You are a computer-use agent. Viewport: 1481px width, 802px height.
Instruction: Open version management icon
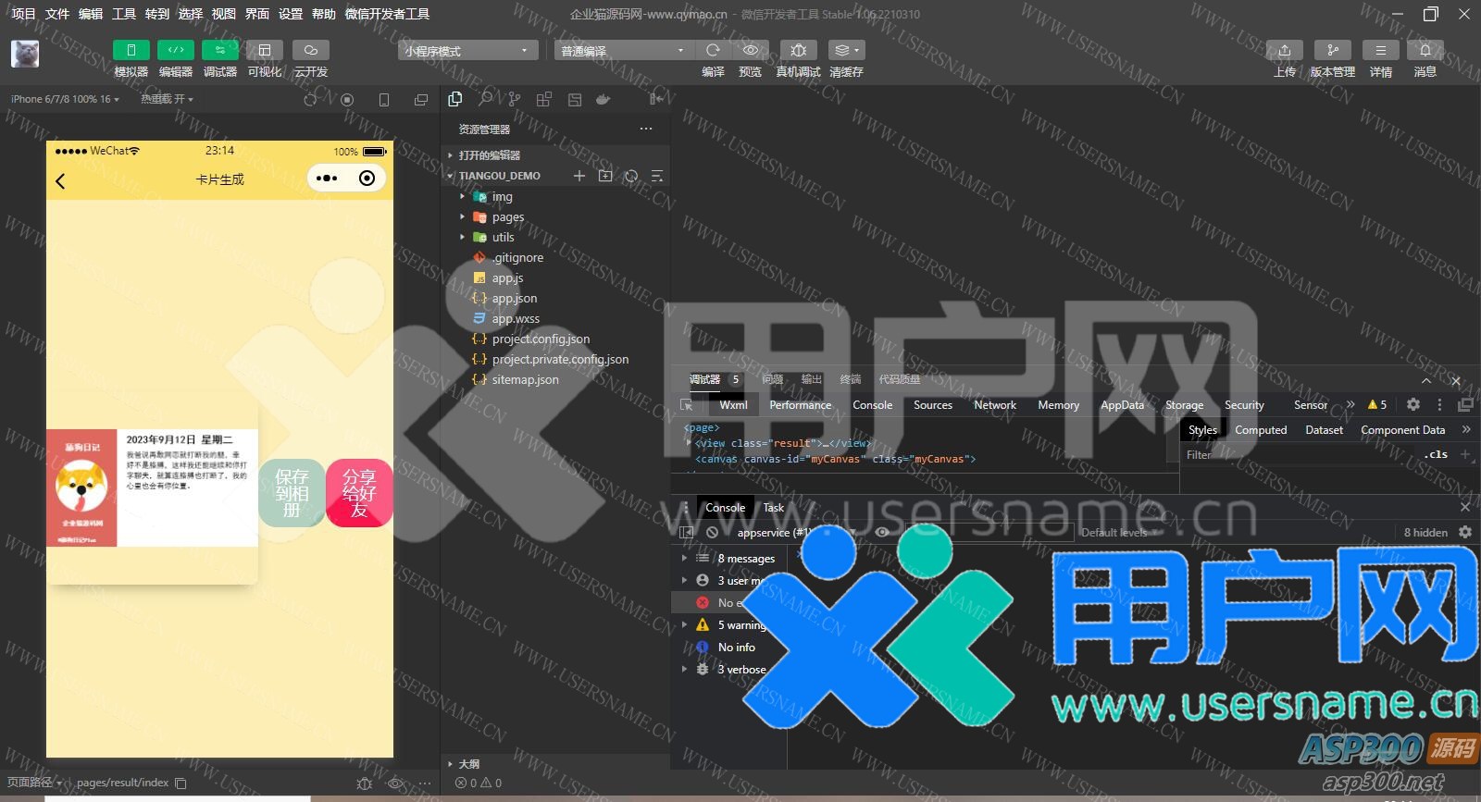pos(1332,50)
